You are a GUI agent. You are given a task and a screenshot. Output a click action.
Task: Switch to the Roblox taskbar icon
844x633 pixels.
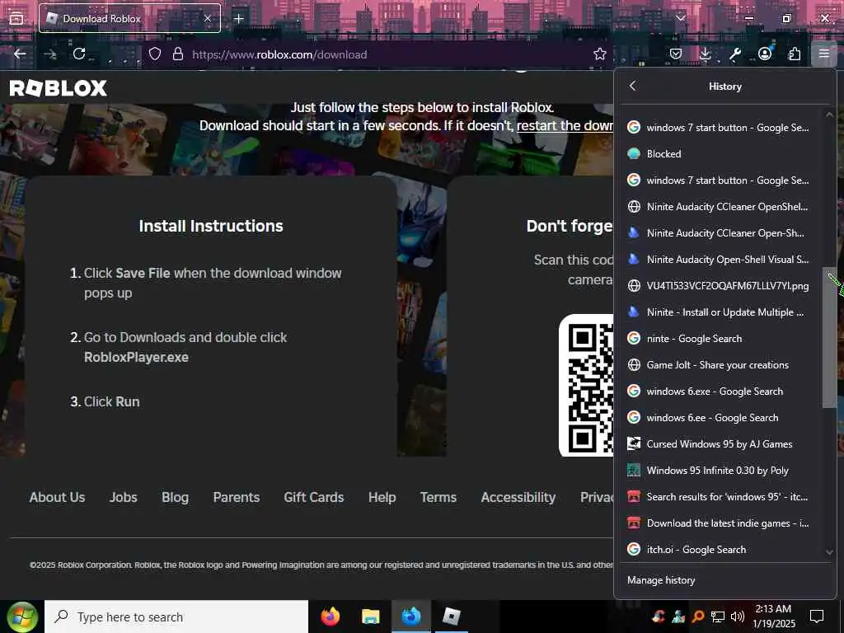point(451,617)
